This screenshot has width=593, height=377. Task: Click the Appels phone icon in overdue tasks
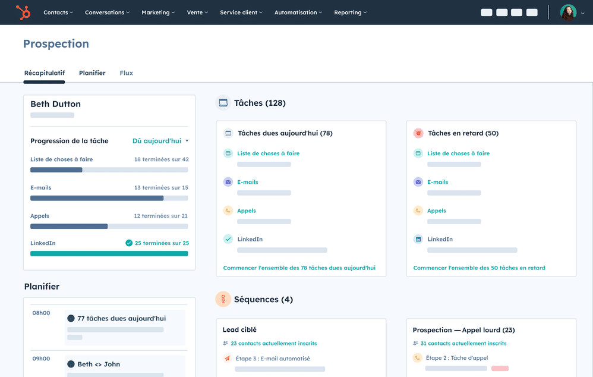click(418, 211)
